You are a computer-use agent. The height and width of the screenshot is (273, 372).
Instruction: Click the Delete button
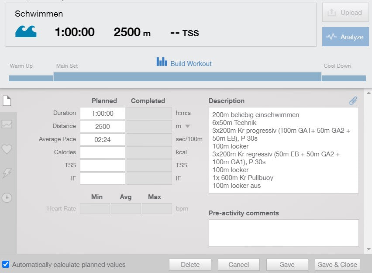point(190,264)
